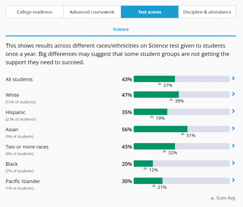Open the College readiness tab
This screenshot has width=243, height=207.
[x=34, y=12]
